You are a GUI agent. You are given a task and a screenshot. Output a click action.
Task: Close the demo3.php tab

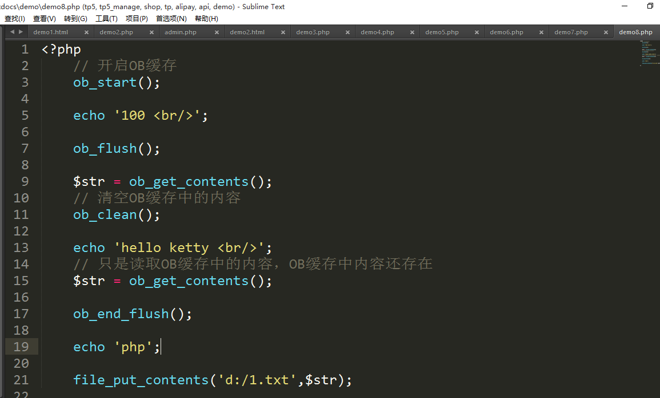347,33
